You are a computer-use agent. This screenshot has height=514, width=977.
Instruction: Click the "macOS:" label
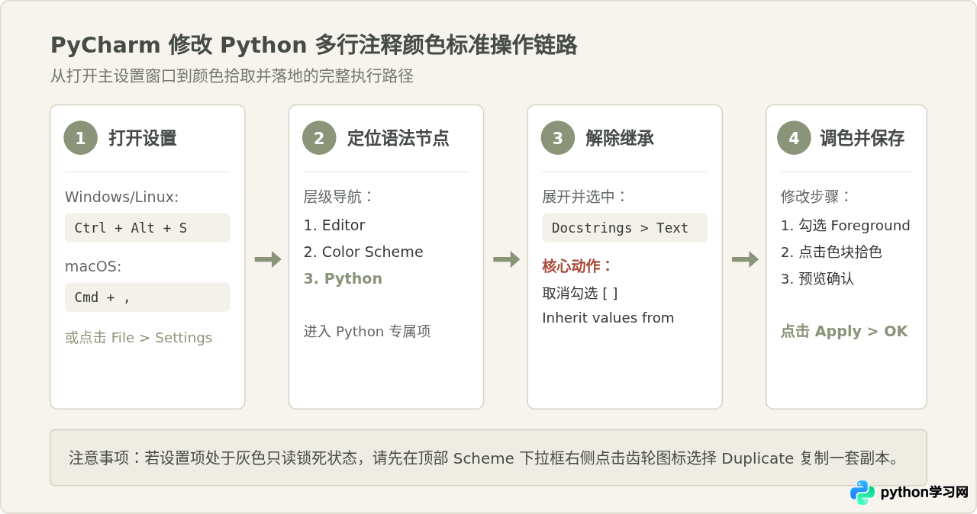click(93, 267)
